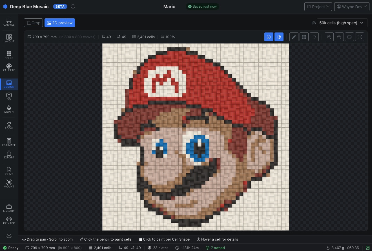
Task: Click the 7 owned status entry
Action: click(215, 248)
